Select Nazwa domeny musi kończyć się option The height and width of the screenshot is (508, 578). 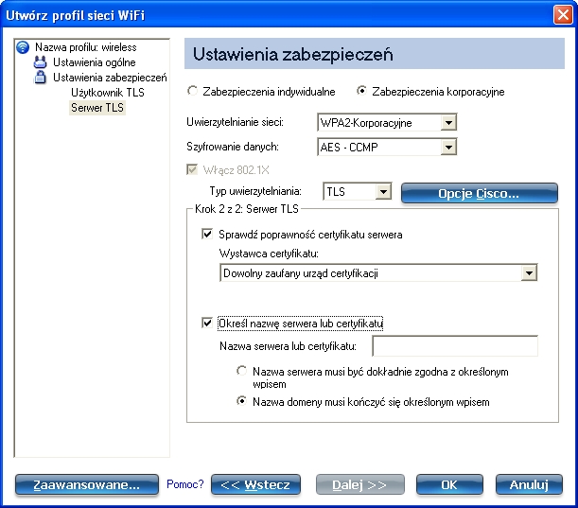click(242, 401)
